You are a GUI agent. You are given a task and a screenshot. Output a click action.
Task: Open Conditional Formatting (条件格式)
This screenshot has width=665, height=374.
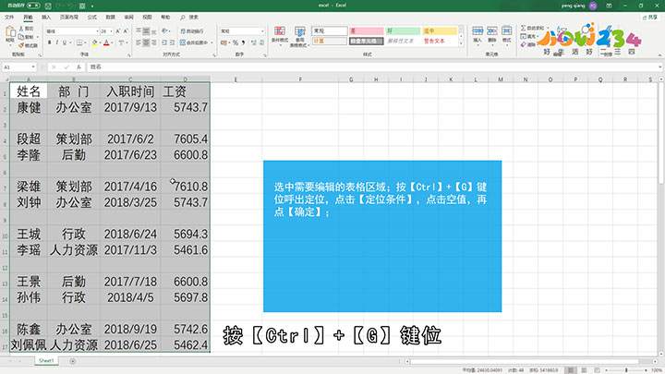(280, 36)
